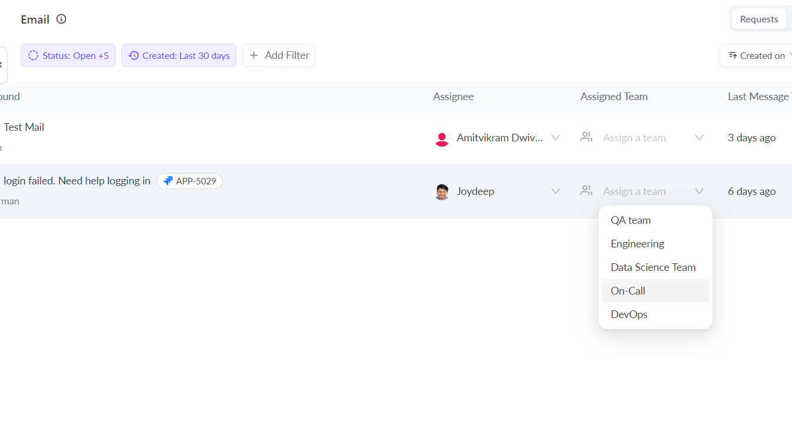Click the sort icon beside Created on

coord(732,55)
